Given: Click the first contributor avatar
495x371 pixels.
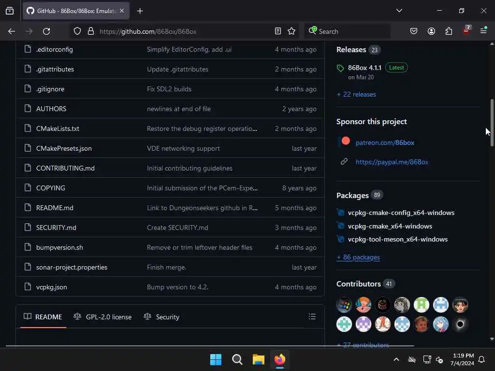Looking at the screenshot, I should (x=344, y=305).
